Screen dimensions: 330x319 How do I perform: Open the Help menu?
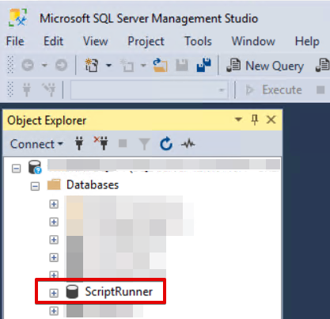click(x=307, y=41)
